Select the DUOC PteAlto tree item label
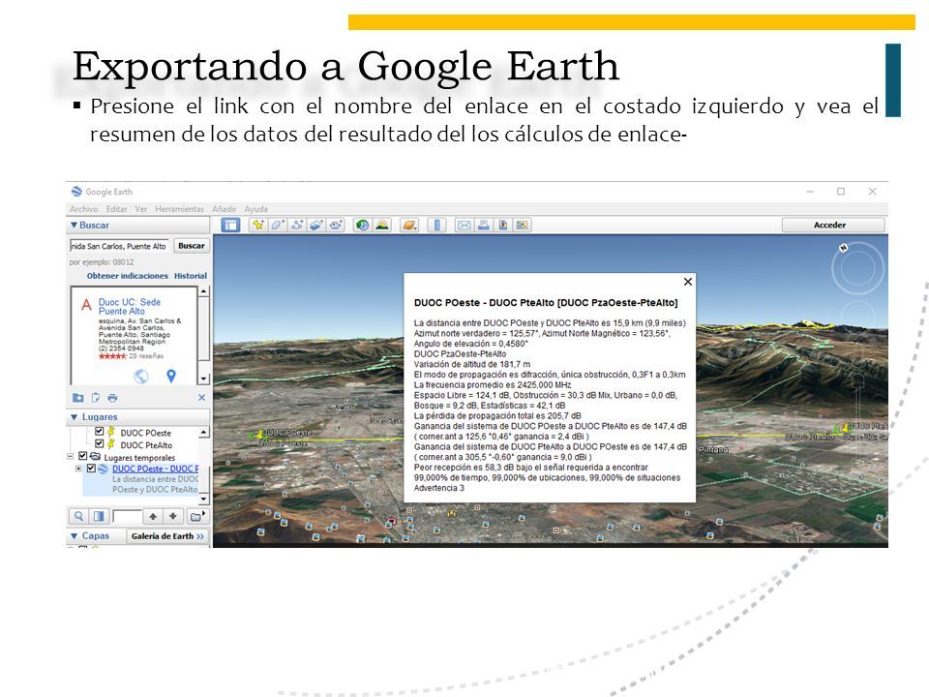 tap(146, 445)
